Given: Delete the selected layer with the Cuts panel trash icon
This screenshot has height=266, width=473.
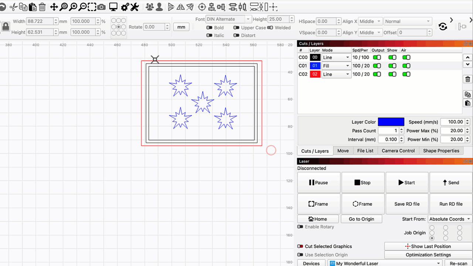Looking at the screenshot, I should 467,79.
